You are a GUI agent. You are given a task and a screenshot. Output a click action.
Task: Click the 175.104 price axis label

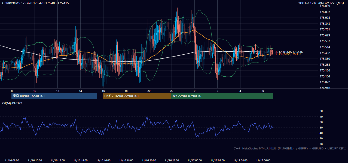pyautogui.click(x=325, y=76)
